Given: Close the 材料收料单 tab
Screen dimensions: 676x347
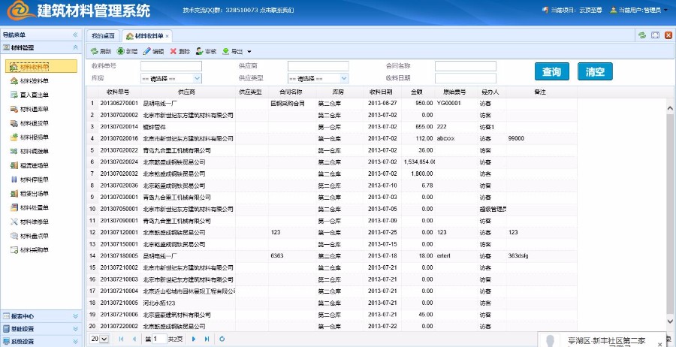Looking at the screenshot, I should click(x=167, y=36).
